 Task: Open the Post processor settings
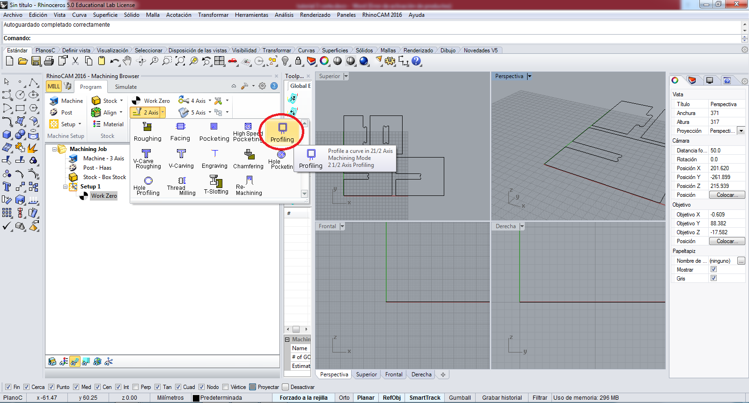tap(61, 113)
